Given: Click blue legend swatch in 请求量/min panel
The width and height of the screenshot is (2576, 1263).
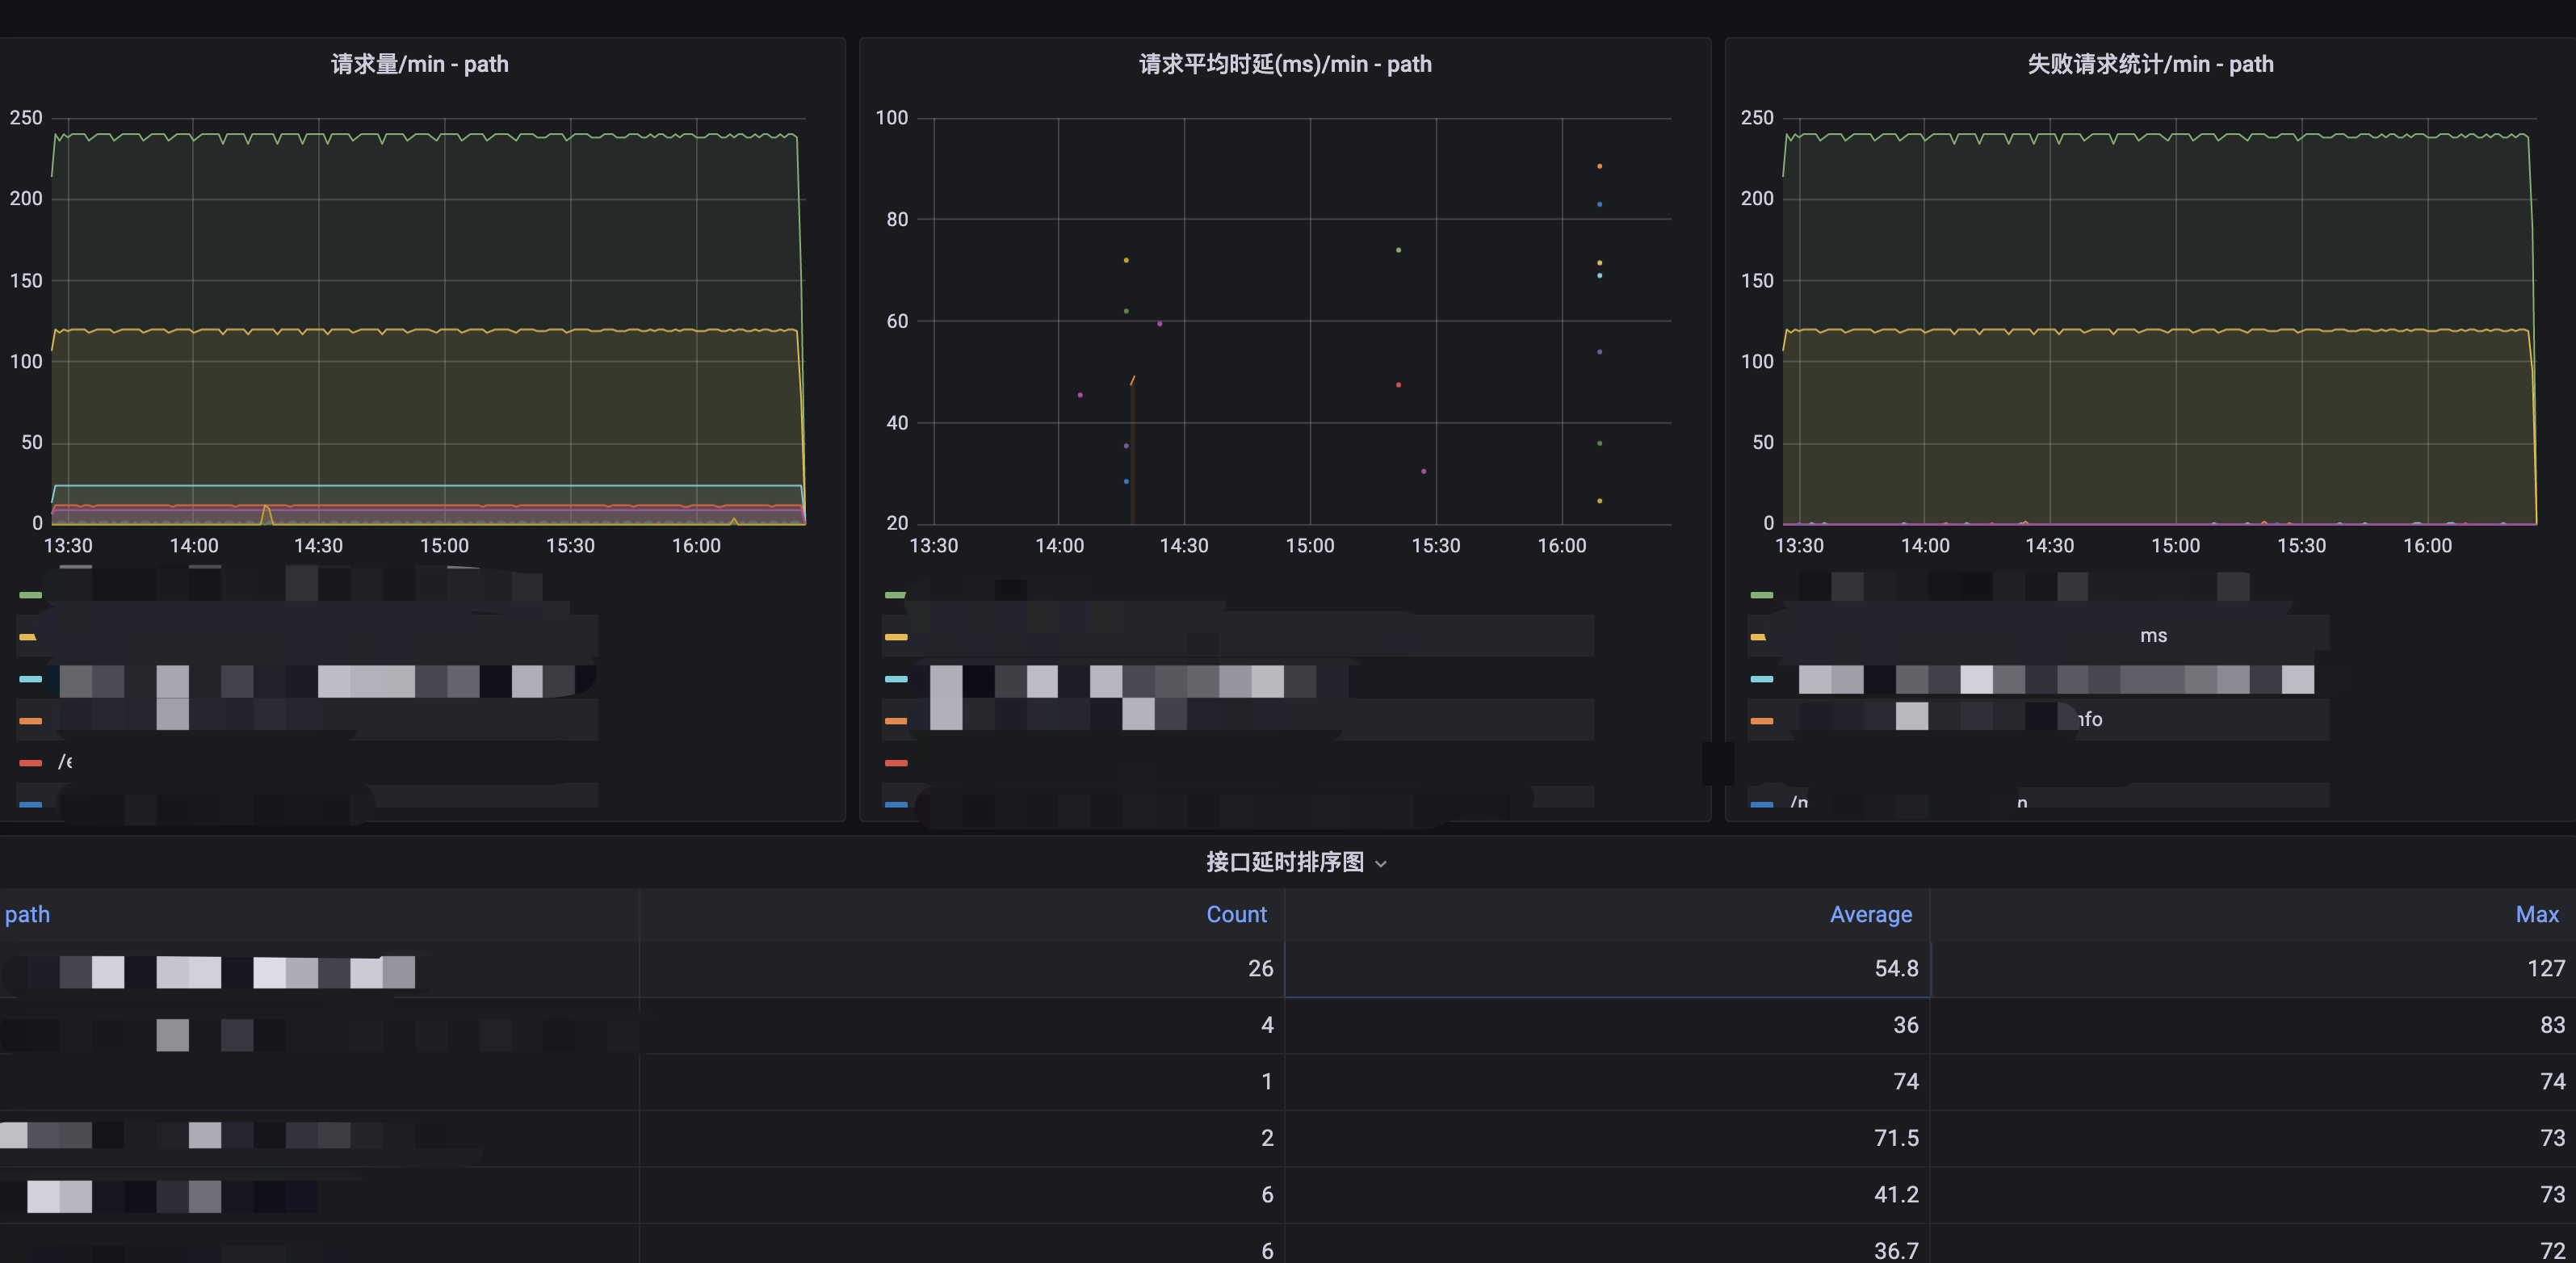Looking at the screenshot, I should click(30, 804).
